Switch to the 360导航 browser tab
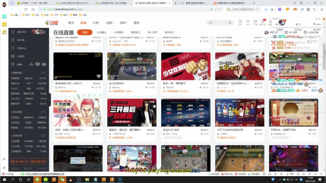326x183 pixels. click(34, 3)
